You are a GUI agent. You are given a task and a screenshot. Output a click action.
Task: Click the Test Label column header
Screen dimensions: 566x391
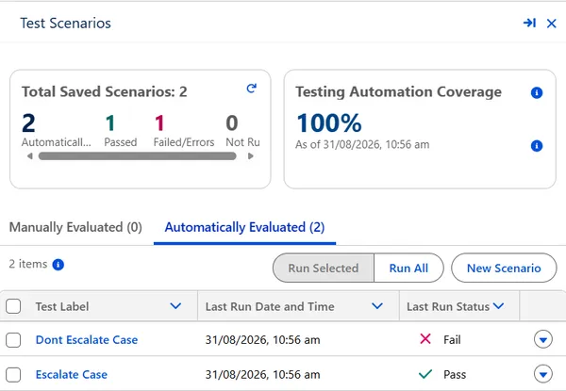62,306
